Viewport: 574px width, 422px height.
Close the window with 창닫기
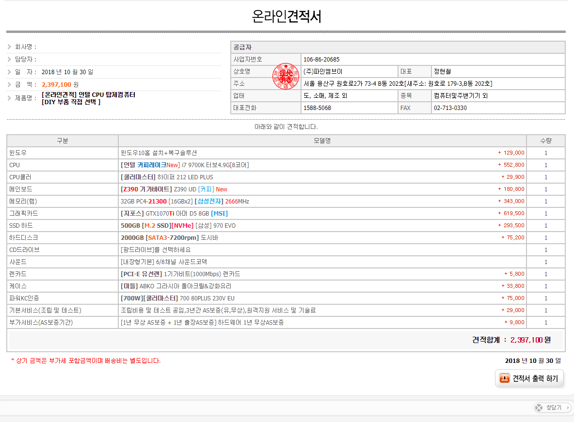click(x=552, y=407)
